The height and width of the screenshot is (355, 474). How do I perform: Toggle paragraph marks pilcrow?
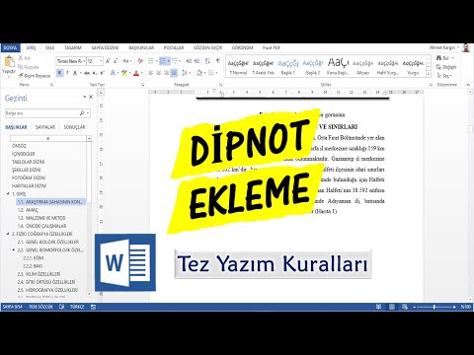(x=218, y=61)
